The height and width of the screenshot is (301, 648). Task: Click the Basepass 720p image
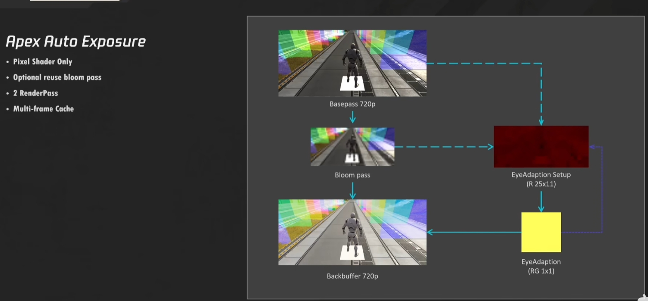(352, 63)
